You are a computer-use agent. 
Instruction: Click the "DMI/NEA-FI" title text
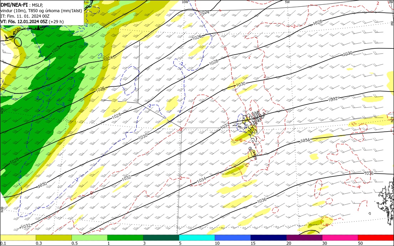coord(14,5)
